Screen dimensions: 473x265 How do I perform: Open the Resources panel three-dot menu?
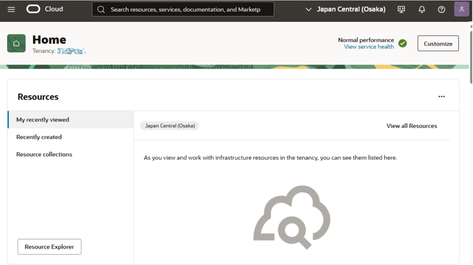coord(442,96)
